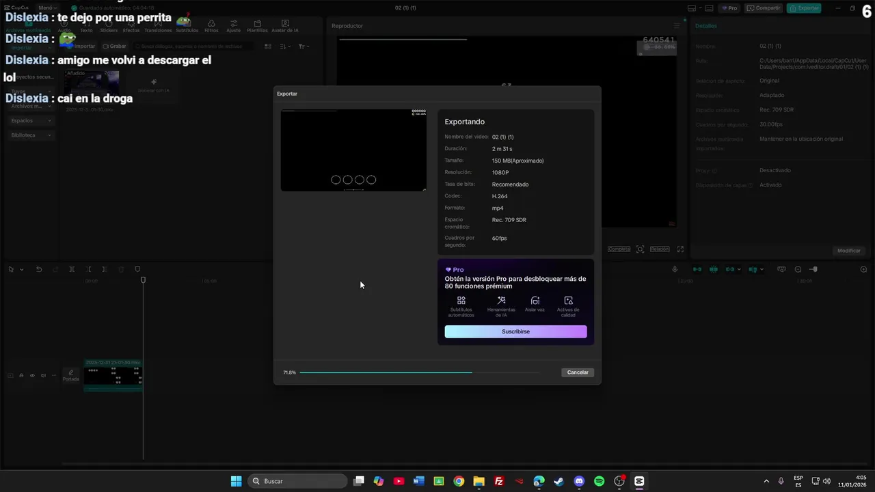This screenshot has width=875, height=492.
Task: Open Google Chrome from the taskbar
Action: pyautogui.click(x=459, y=481)
